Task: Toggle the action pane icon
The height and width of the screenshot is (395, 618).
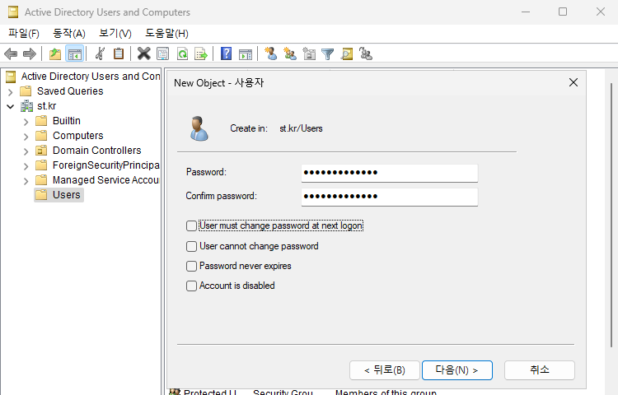Action: [246, 53]
